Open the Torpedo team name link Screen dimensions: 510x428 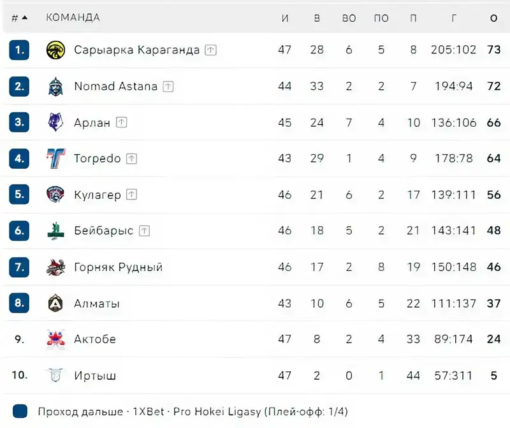pyautogui.click(x=97, y=159)
